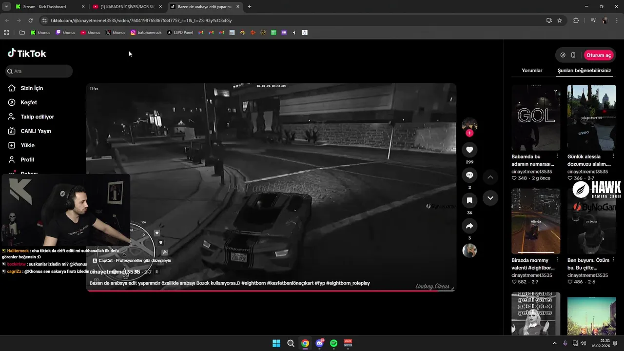Open the GOL video thumbnail
Screen dimensions: 624x351
(536, 117)
